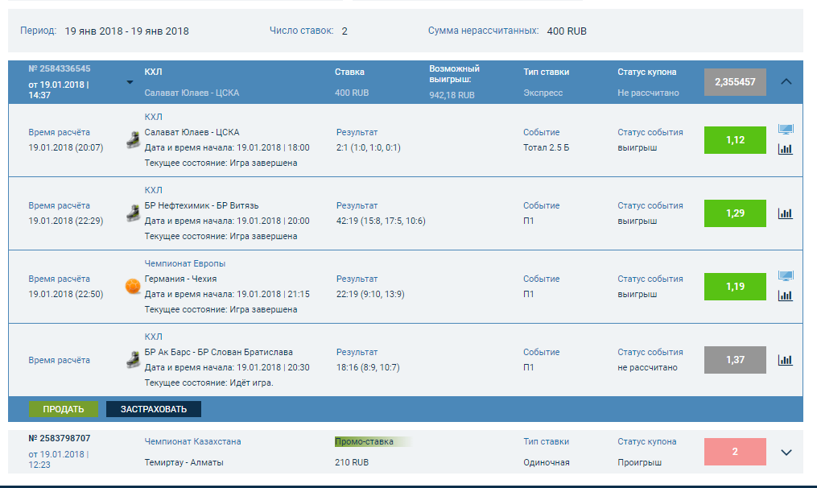The width and height of the screenshot is (817, 488).
Task: Open the Чемпионат Казахстана league link
Action: click(192, 441)
